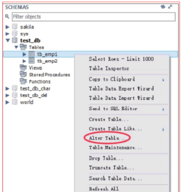Select the world schema name
Image resolution: width=182 pixels, height=192 pixels.
(27, 102)
